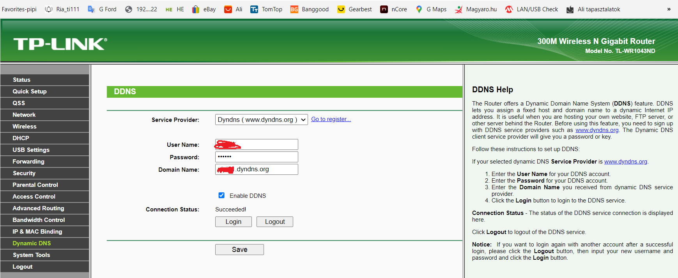Open Quick Setup in the sidebar
This screenshot has height=278, width=678.
click(x=45, y=91)
